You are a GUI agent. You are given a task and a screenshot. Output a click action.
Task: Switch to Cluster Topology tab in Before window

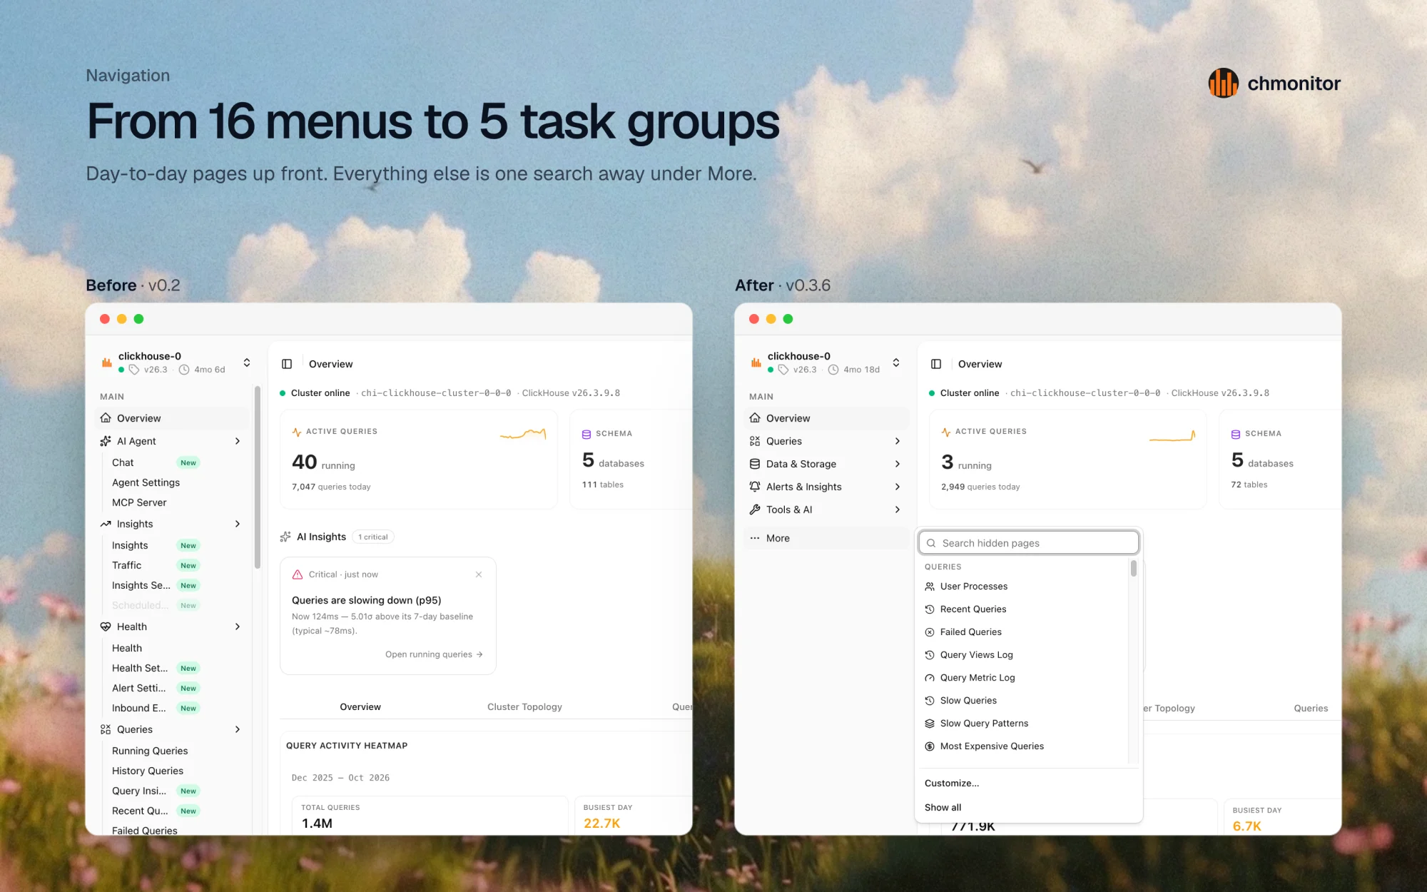tap(524, 707)
